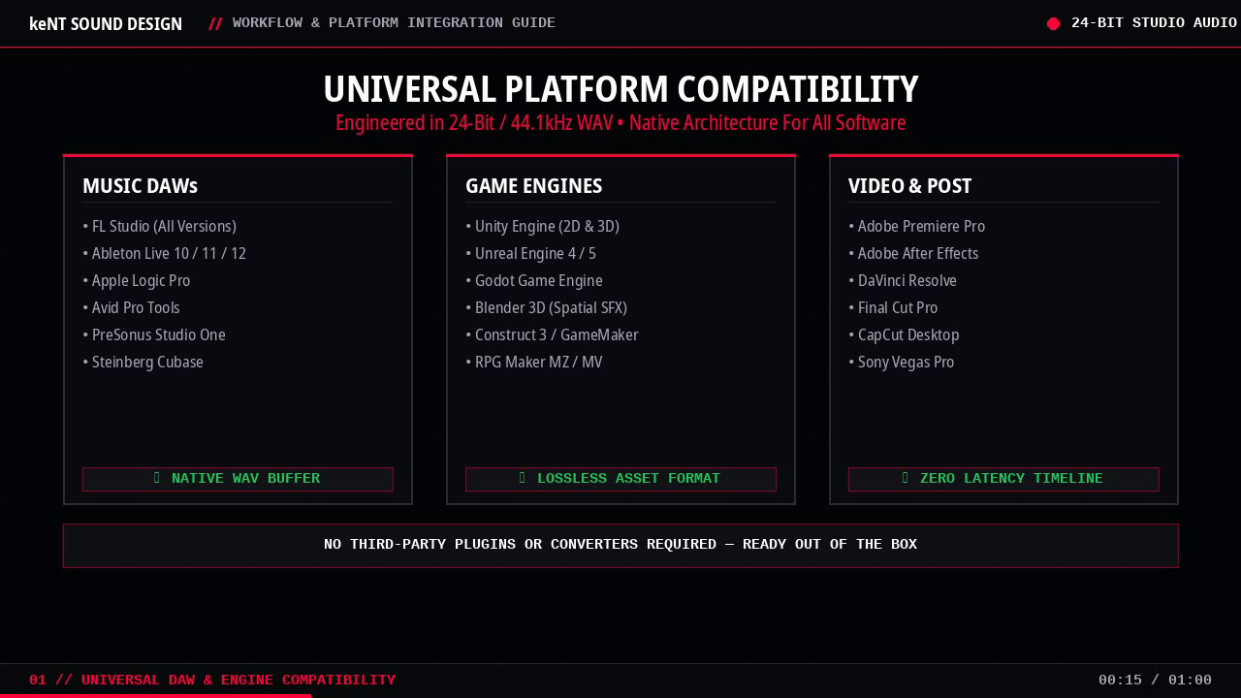Viewport: 1241px width, 698px height.
Task: Click Apple Logic Pro entry
Action: [x=137, y=281]
